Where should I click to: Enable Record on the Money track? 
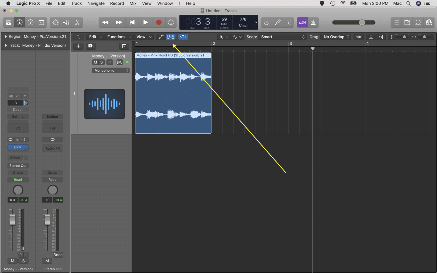pos(110,62)
